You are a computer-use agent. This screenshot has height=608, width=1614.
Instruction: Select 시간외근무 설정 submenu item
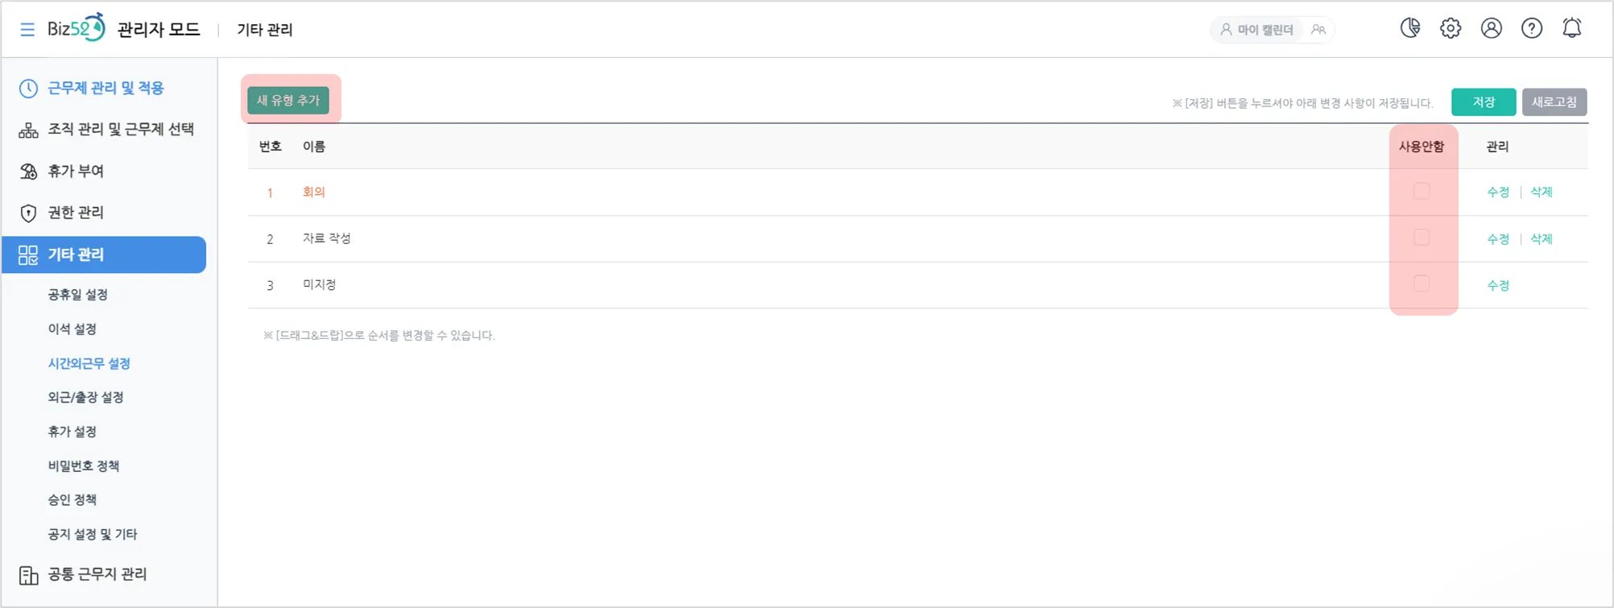pyautogui.click(x=89, y=363)
